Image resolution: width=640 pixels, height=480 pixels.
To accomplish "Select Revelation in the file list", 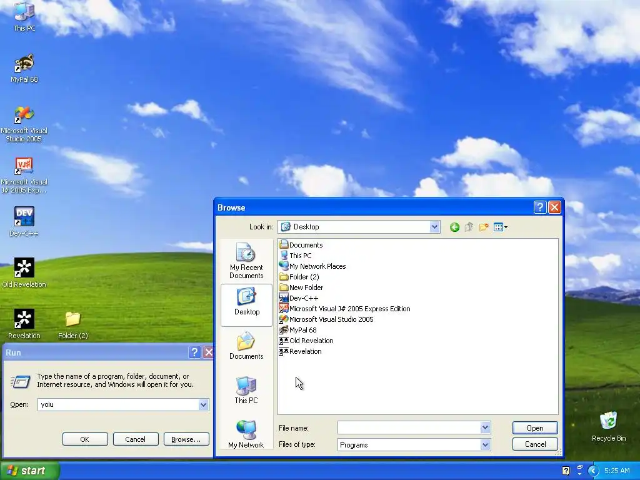I will [x=301, y=351].
